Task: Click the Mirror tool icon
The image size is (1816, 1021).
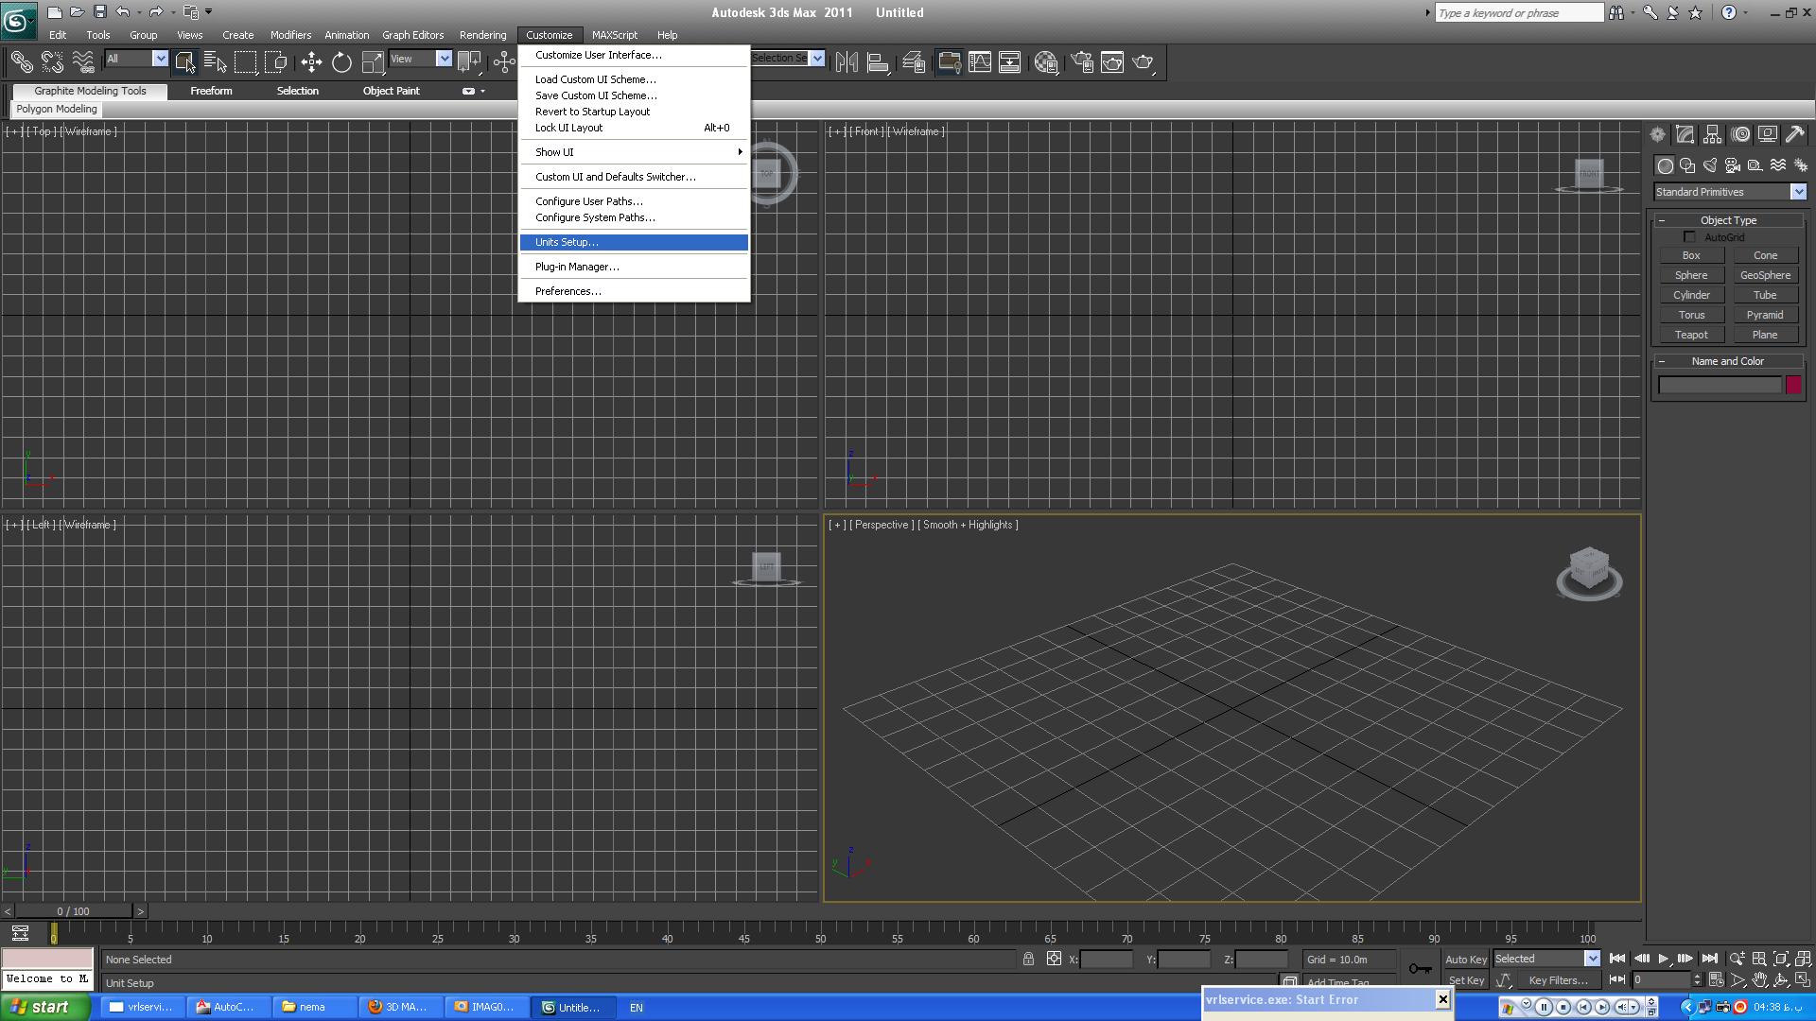Action: 847,62
